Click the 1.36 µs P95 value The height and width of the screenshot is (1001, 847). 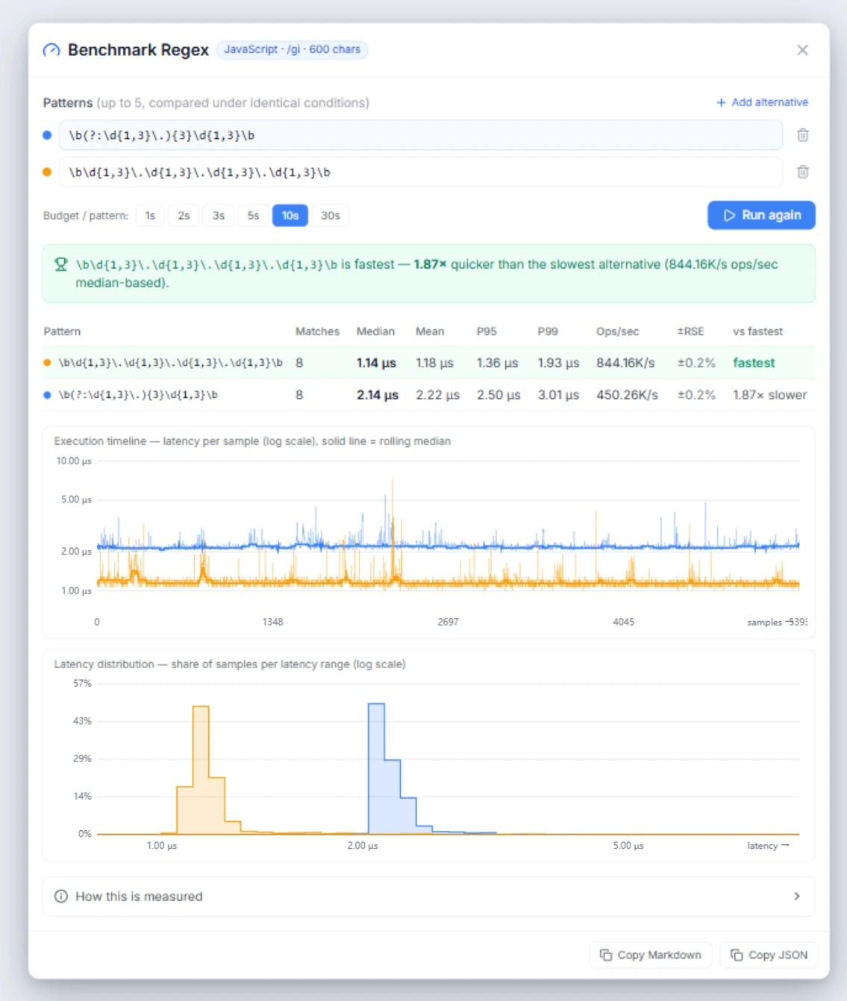click(497, 363)
